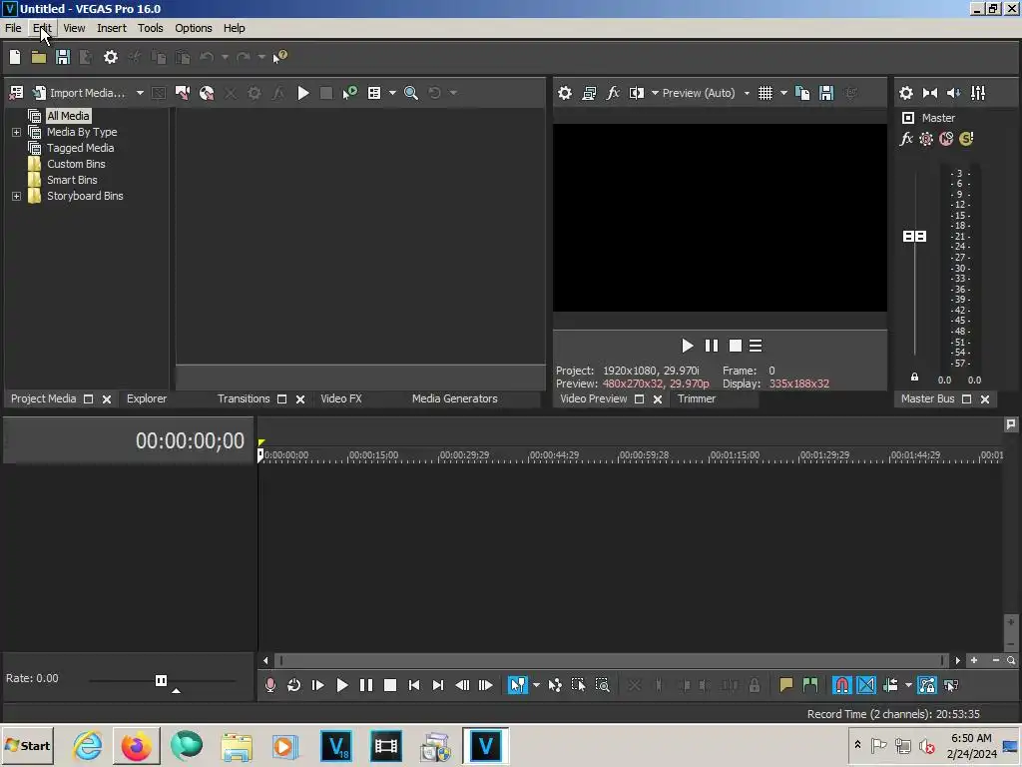Toggle Automatic Crossfades icon
The width and height of the screenshot is (1022, 767).
pyautogui.click(x=866, y=685)
